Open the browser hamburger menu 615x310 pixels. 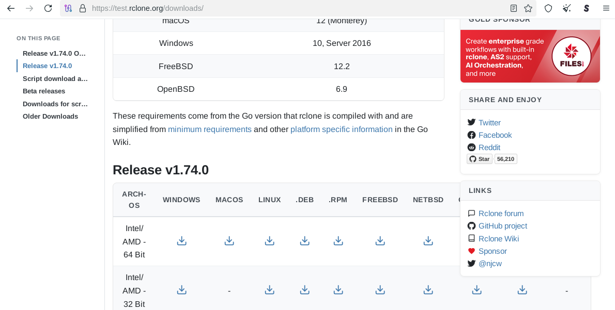pyautogui.click(x=606, y=8)
